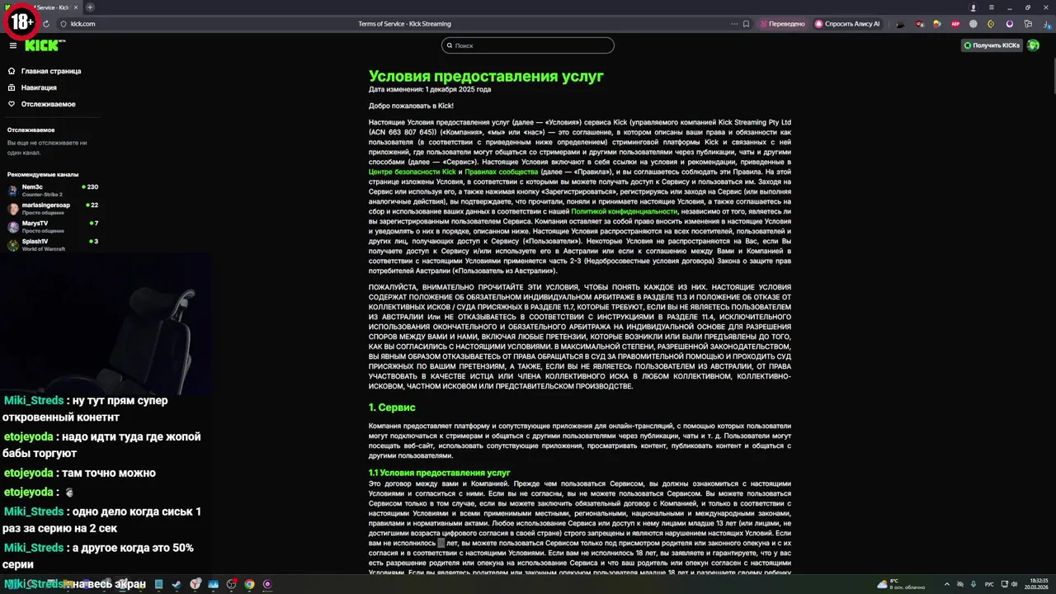The image size is (1056, 594).
Task: Go to Главная страница in sidebar
Action: coord(45,71)
